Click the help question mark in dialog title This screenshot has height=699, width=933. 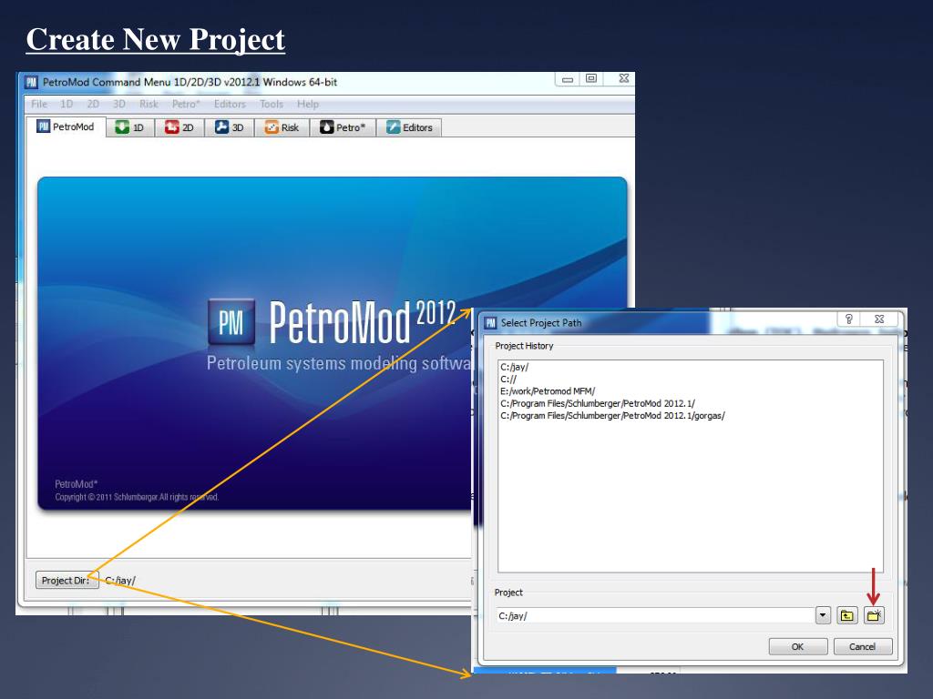849,319
